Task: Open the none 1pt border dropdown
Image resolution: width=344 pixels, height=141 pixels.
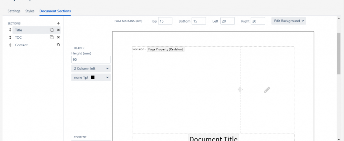Action: pos(91,78)
